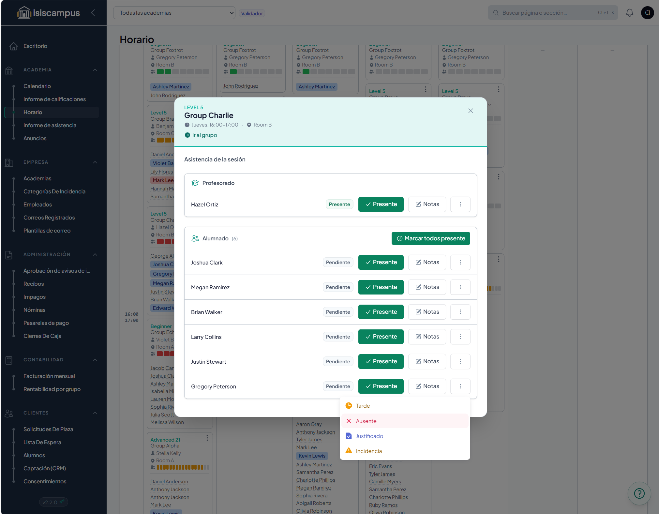
Task: Click the Validador badge
Action: coord(252,13)
